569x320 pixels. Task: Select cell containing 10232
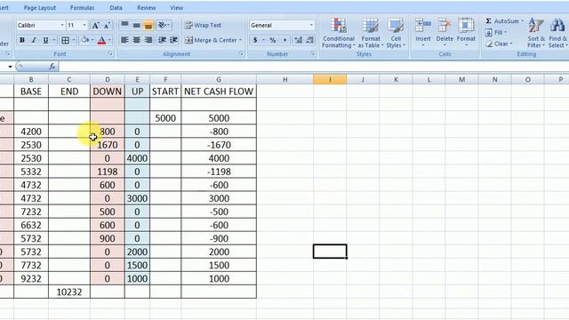click(x=69, y=292)
